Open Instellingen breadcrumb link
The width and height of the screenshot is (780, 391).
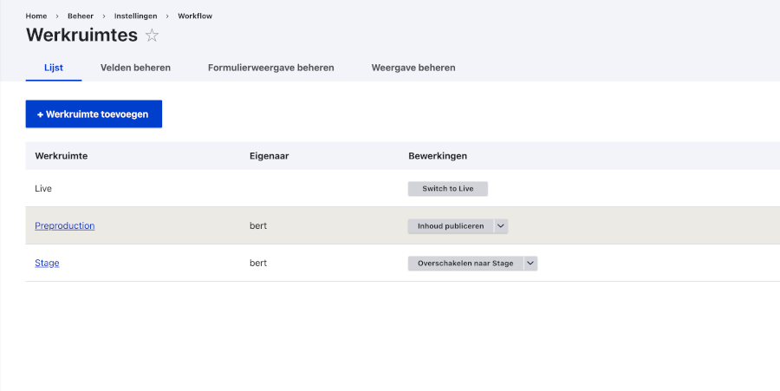click(x=135, y=16)
